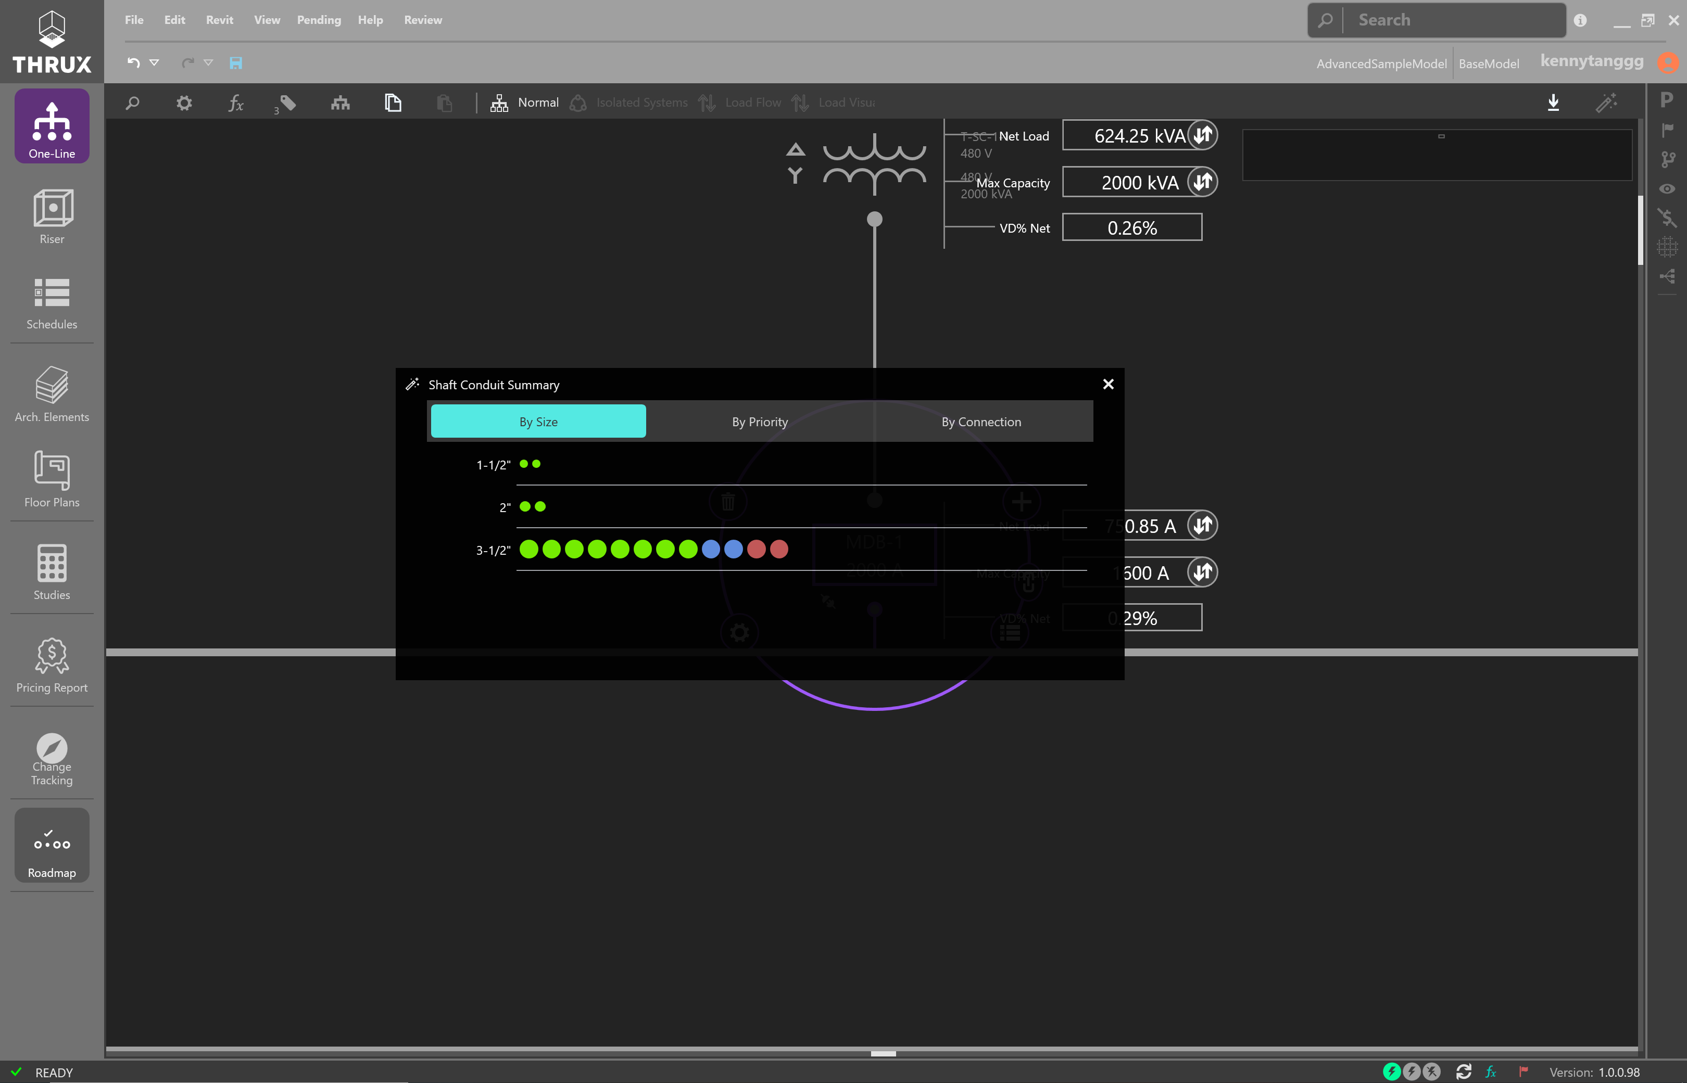Image resolution: width=1687 pixels, height=1083 pixels.
Task: Open the Normal view mode selector
Action: 525,103
